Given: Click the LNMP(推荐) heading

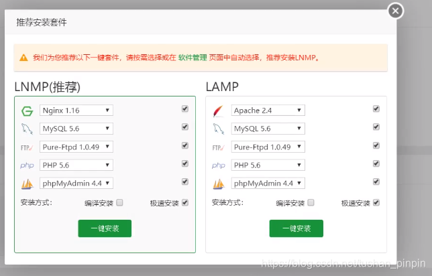Looking at the screenshot, I should [x=48, y=87].
